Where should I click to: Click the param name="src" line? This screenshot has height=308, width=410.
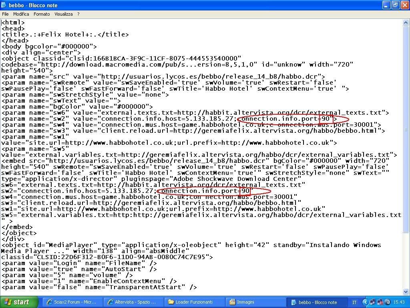(163, 77)
